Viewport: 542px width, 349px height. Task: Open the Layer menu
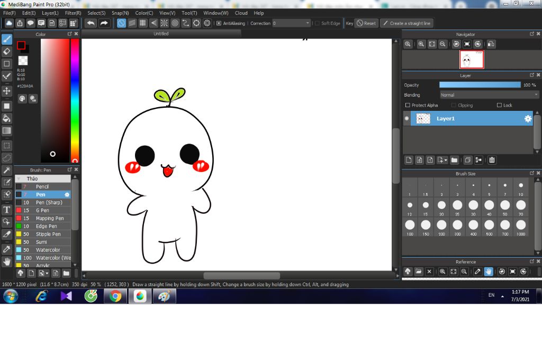pyautogui.click(x=50, y=13)
